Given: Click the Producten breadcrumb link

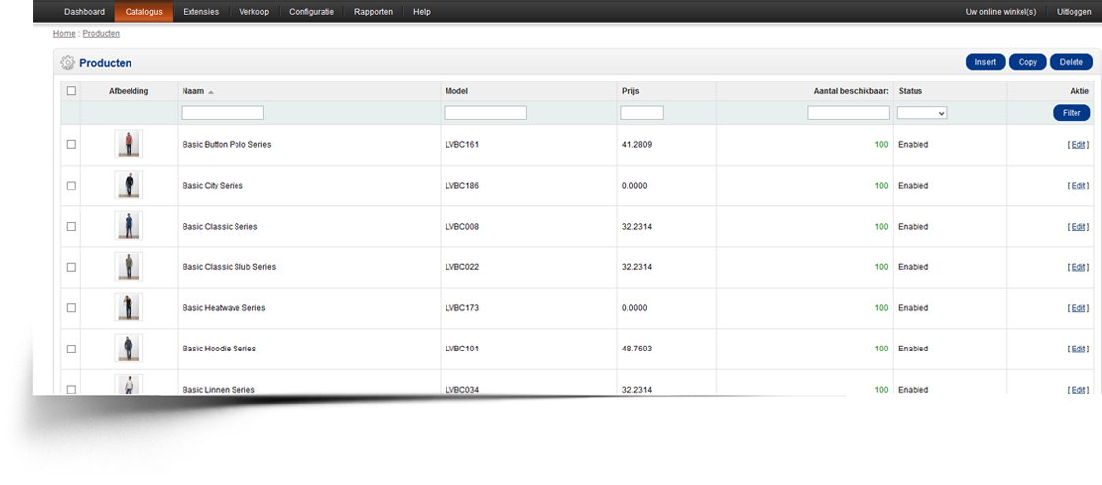Looking at the screenshot, I should click(101, 33).
